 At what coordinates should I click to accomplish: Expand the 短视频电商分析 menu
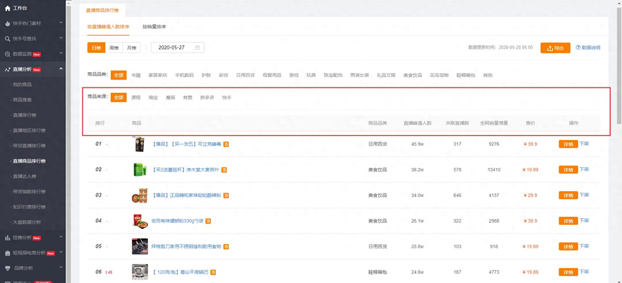tap(61, 252)
